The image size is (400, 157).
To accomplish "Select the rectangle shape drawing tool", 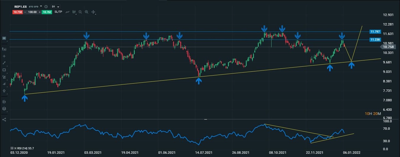I will [4, 70].
